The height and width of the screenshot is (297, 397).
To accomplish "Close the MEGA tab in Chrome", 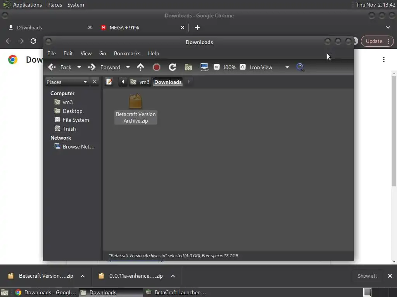I will click(183, 27).
